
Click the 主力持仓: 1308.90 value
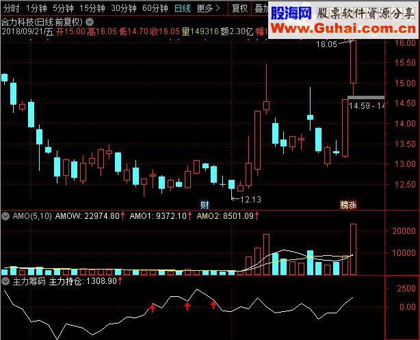tap(83, 281)
